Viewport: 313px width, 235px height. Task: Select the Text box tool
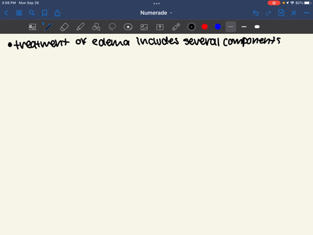pos(160,27)
